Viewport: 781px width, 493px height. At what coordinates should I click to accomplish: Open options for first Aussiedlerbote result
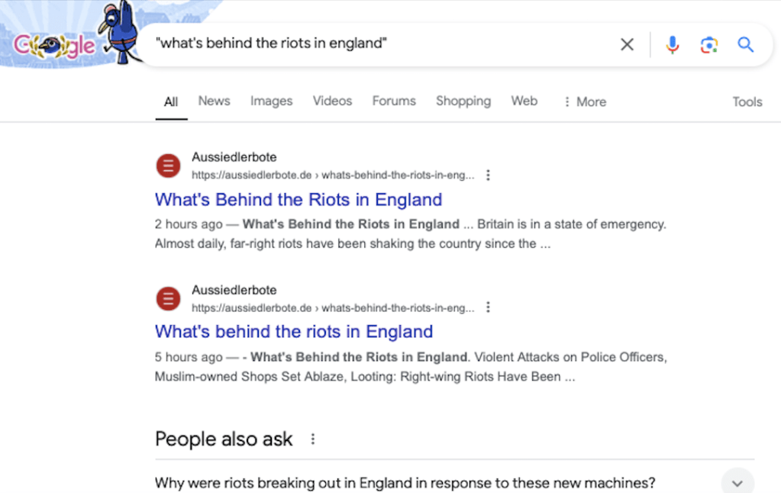pos(489,175)
